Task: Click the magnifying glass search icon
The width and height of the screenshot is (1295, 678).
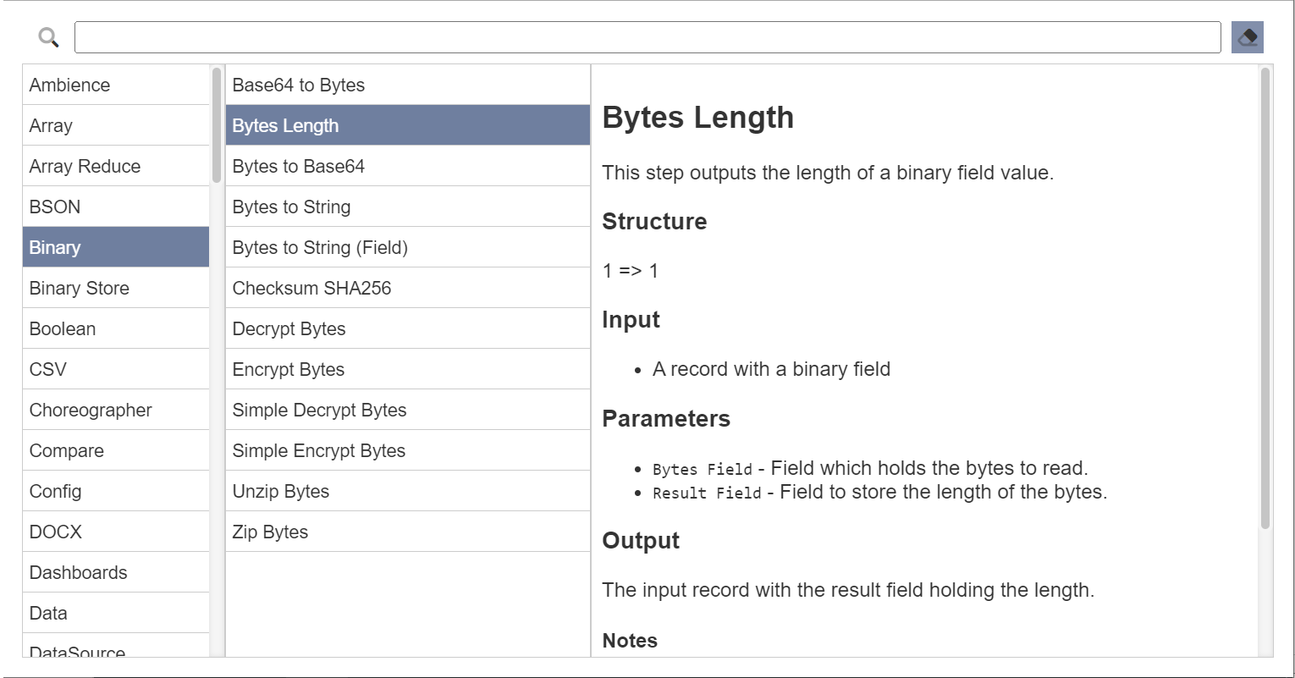Action: pos(49,37)
